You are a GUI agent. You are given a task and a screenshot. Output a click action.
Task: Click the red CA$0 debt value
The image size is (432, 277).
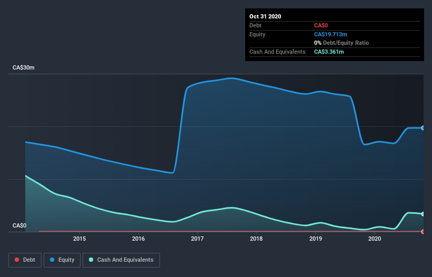321,25
